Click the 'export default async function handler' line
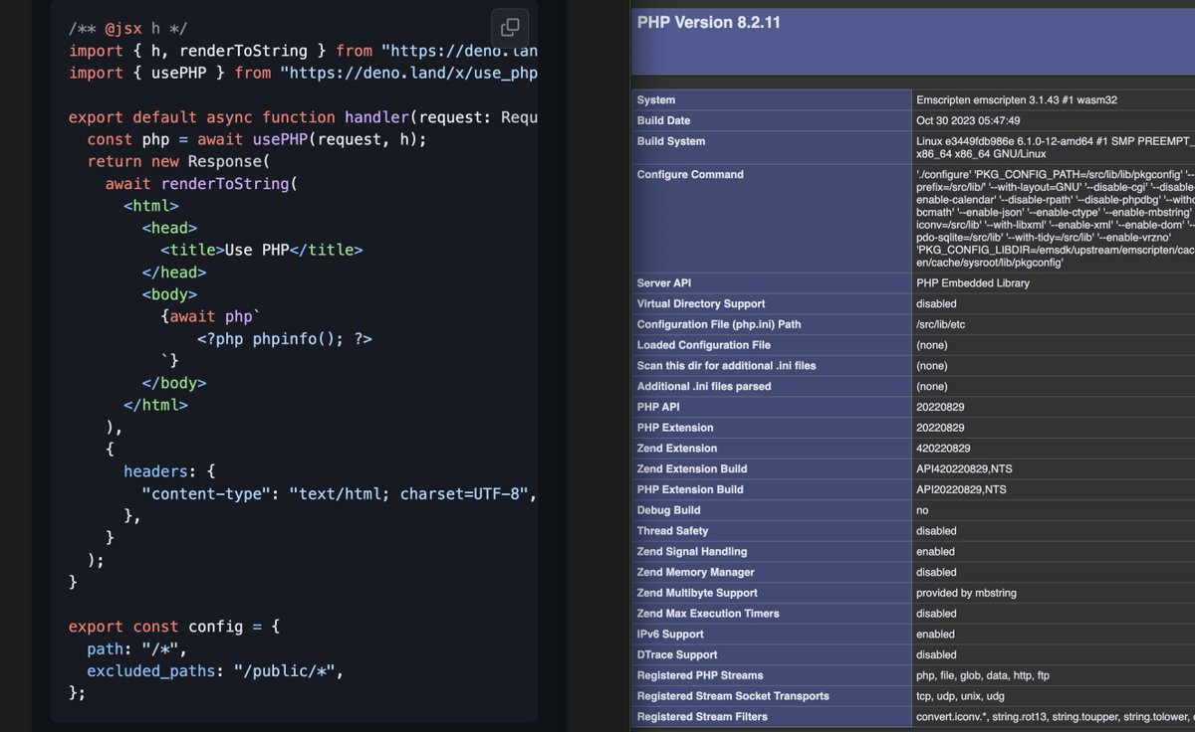This screenshot has height=732, width=1195. pyautogui.click(x=304, y=117)
